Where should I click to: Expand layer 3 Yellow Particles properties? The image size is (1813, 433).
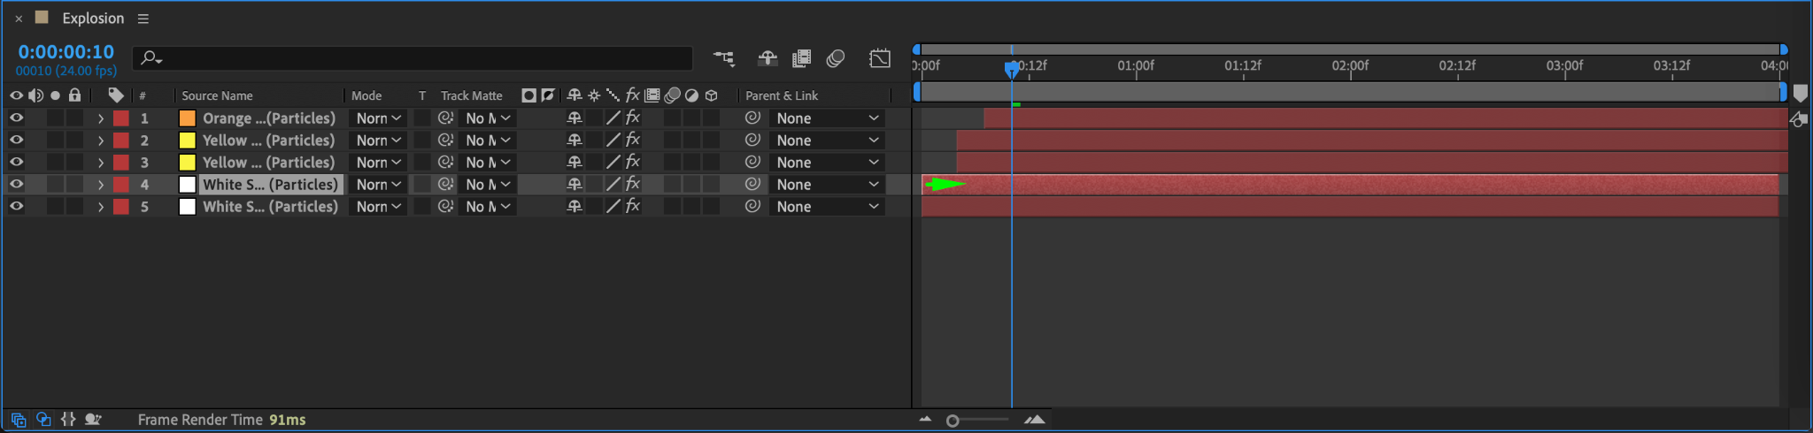click(x=101, y=163)
